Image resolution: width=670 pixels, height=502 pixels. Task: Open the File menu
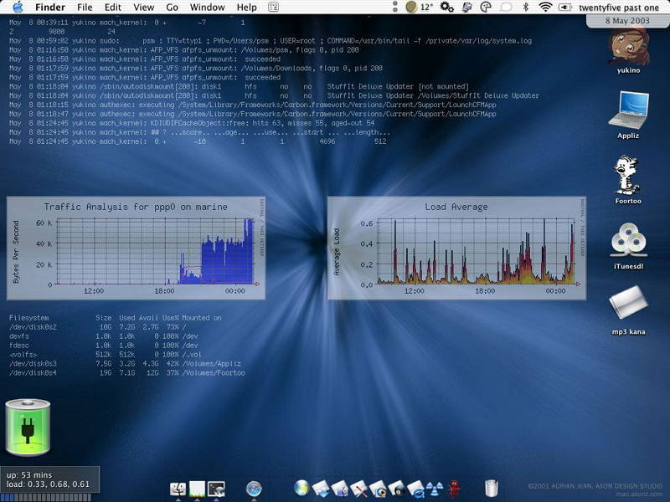point(85,8)
